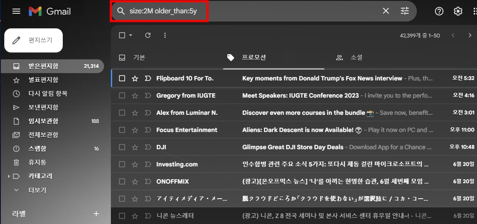
Task: Select checkbox for DJI email
Action: [x=122, y=147]
